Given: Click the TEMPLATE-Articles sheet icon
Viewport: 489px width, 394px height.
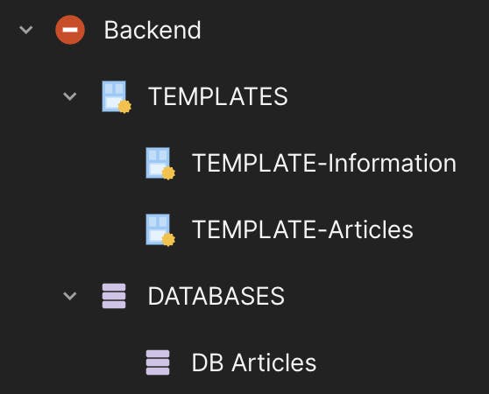Looking at the screenshot, I should [160, 230].
